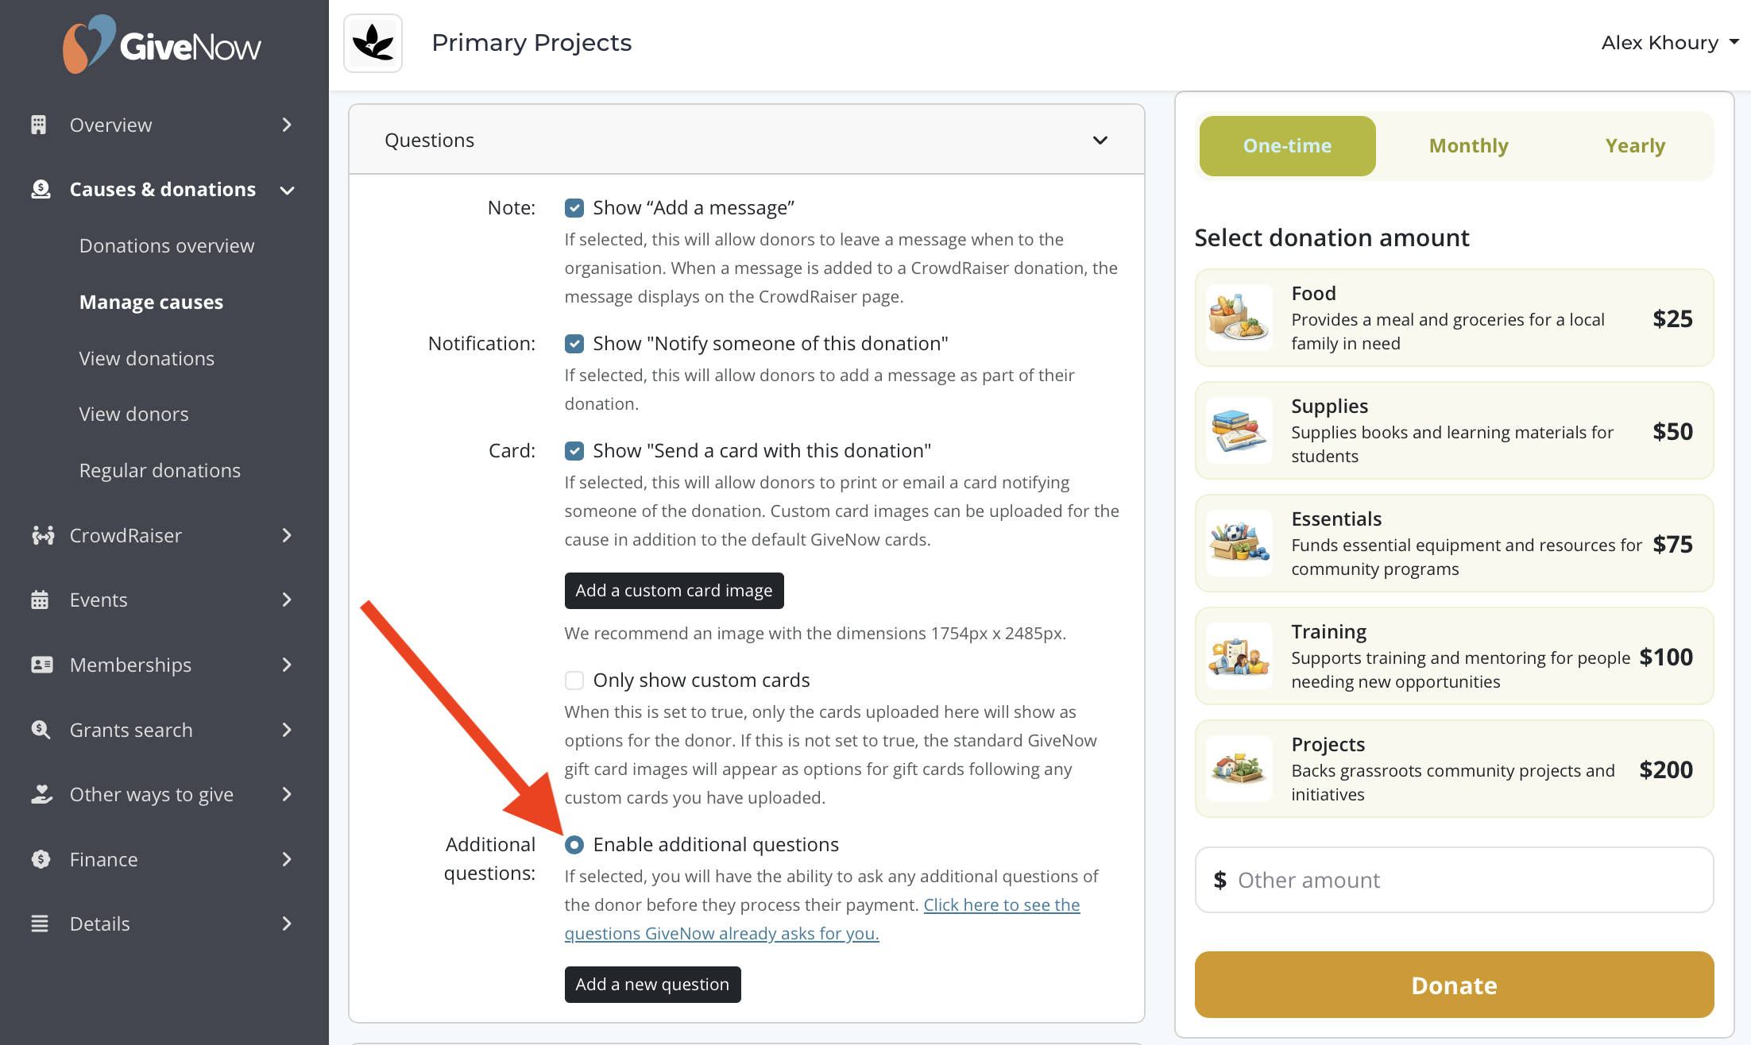Viewport: 1751px width, 1045px height.
Task: Open View donations in sidebar
Action: [x=147, y=358]
